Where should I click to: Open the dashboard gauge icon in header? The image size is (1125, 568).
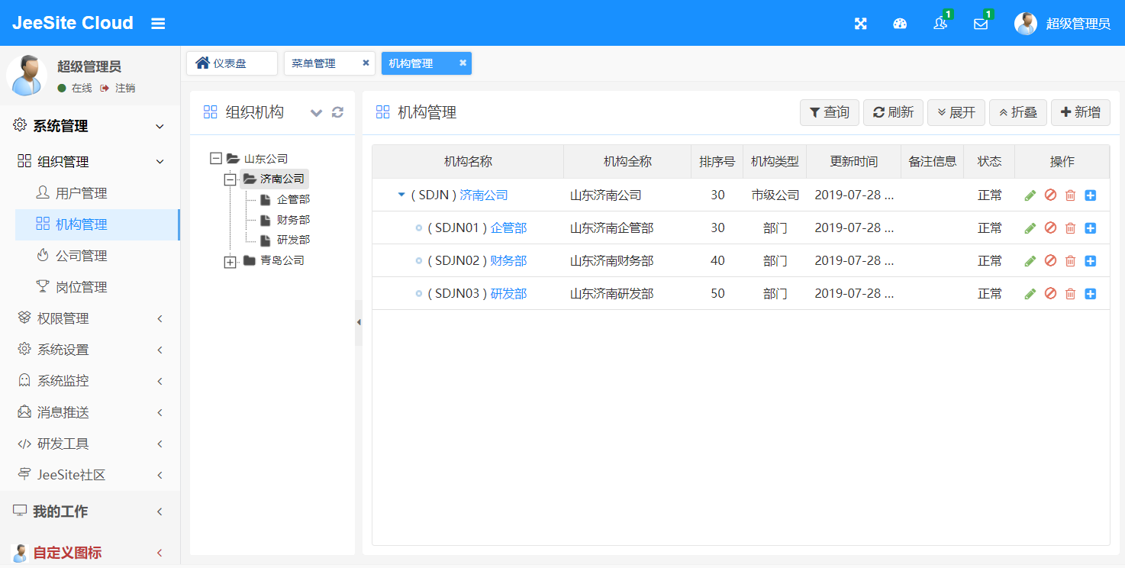900,24
